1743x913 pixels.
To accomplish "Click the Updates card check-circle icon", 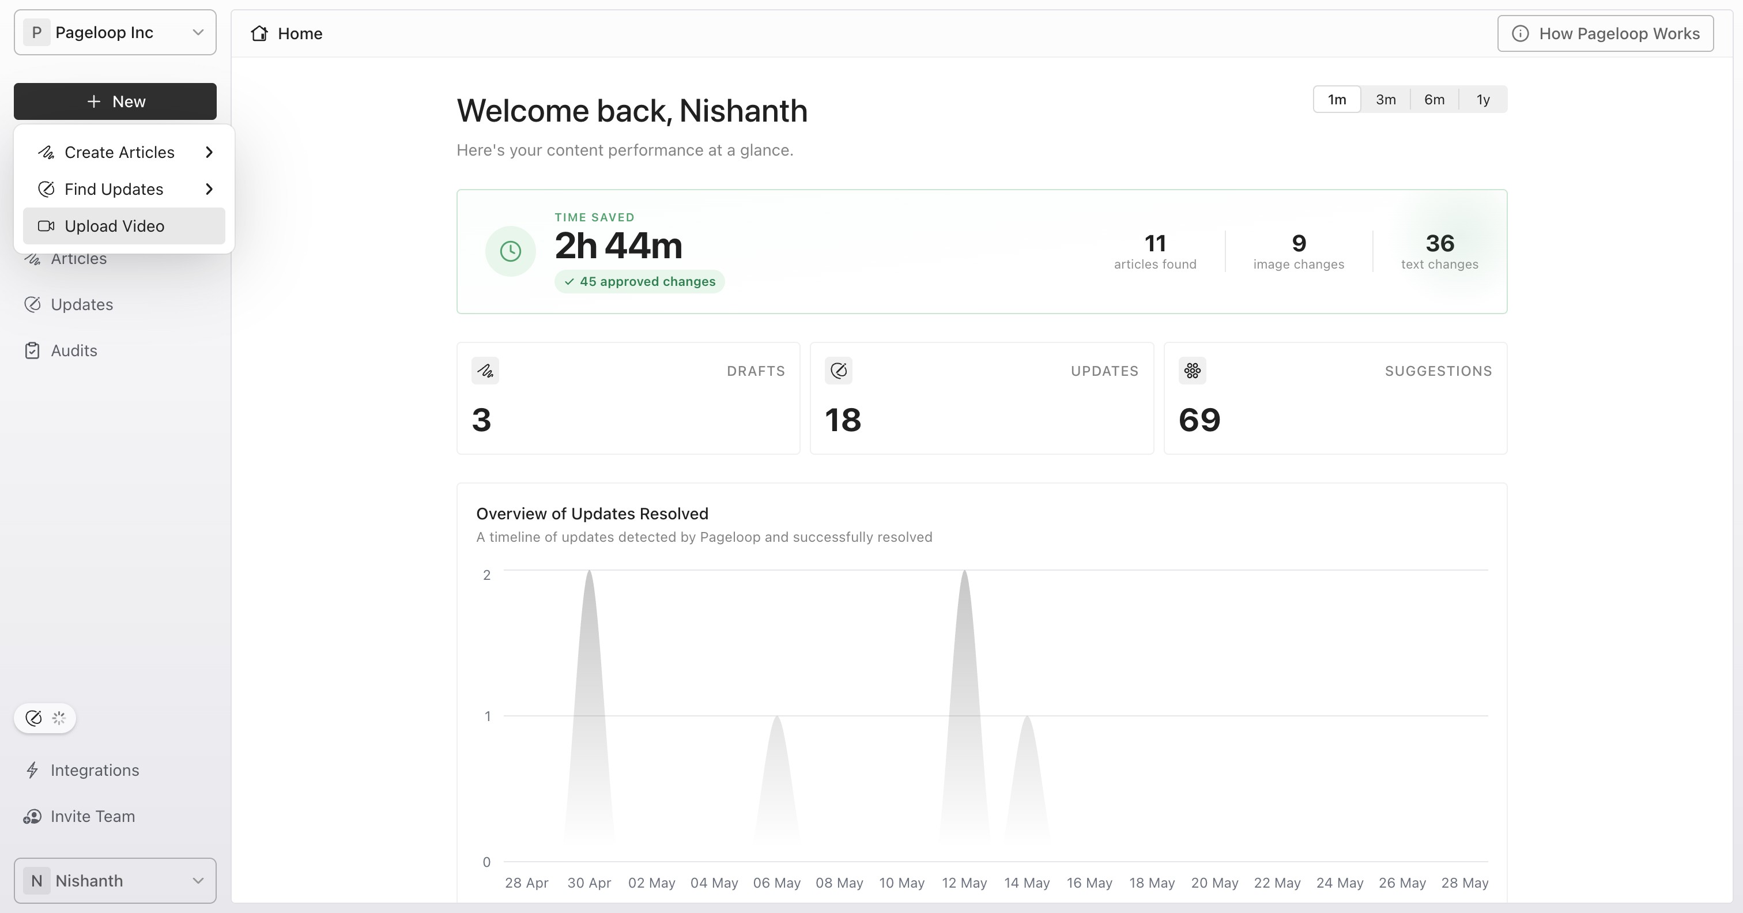I will [x=838, y=371].
